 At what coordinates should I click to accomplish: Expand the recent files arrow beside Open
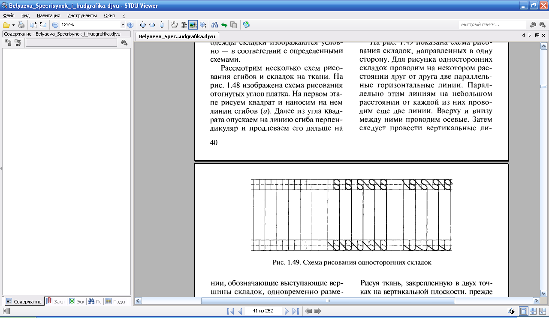[13, 25]
